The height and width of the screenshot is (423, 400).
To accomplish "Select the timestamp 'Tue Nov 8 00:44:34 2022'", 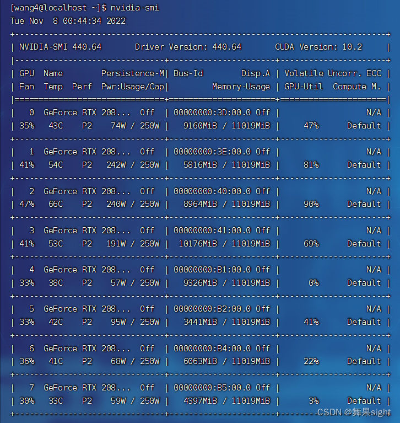I will (x=68, y=21).
